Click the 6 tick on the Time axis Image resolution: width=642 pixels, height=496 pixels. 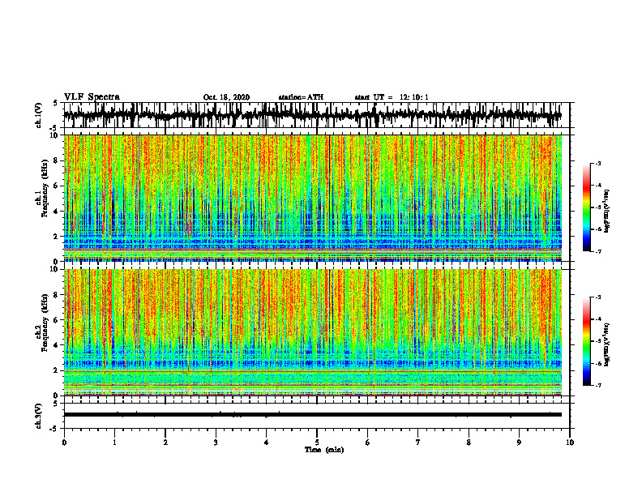[368, 443]
